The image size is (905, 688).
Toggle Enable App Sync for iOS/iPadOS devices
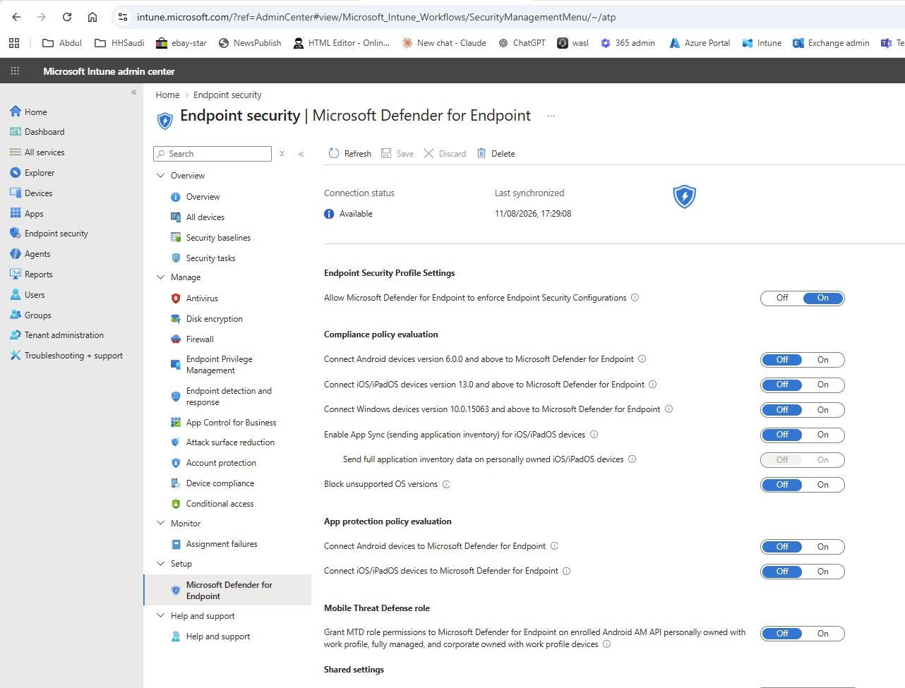pos(802,435)
